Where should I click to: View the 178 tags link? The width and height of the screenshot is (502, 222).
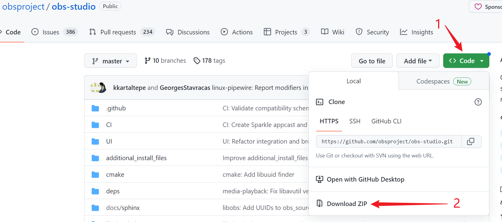tap(209, 61)
